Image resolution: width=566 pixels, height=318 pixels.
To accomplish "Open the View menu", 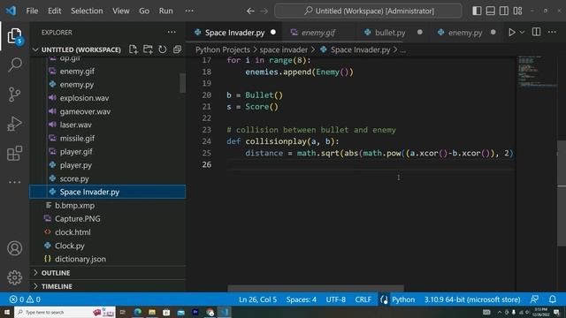I will (x=121, y=11).
